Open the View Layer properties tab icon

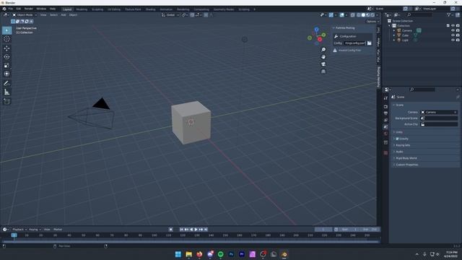(385, 120)
